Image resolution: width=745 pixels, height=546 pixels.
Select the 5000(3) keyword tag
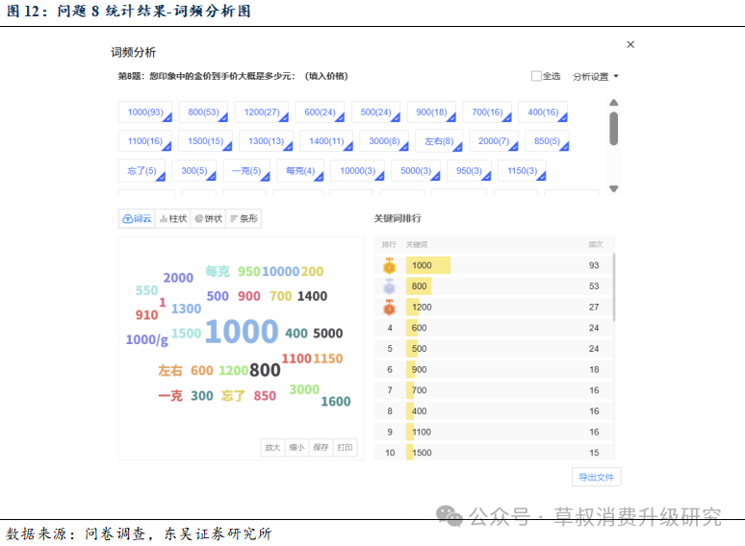click(416, 171)
